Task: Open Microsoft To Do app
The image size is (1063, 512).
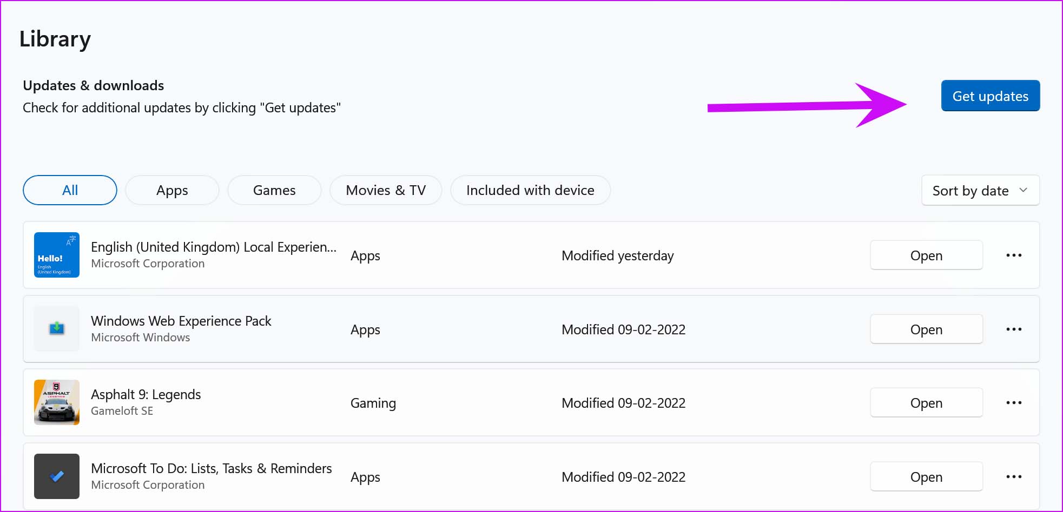Action: pyautogui.click(x=926, y=476)
